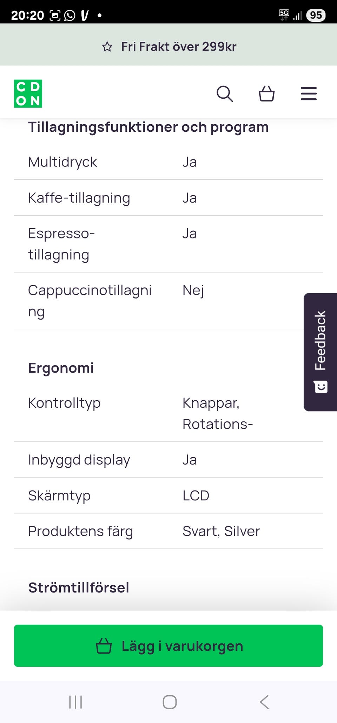Tap the basket icon inside add-to-cart button

tap(104, 646)
